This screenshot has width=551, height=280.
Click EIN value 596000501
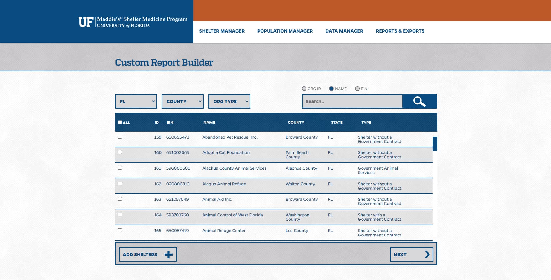point(178,168)
